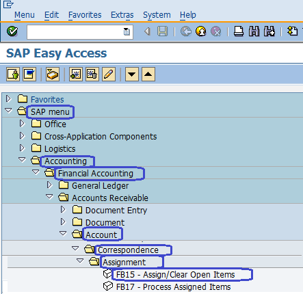The height and width of the screenshot is (294, 303).
Task: Expand the Logistics folder triangle
Action: 22,148
